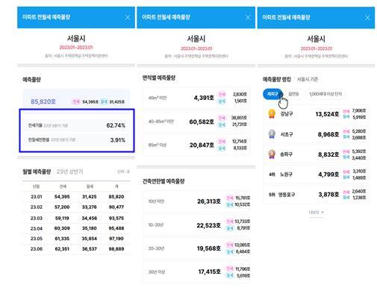Click the 3,878호 total for 영등포구

328,195
